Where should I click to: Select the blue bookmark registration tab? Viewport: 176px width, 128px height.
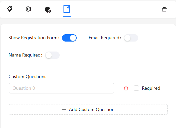67,9
